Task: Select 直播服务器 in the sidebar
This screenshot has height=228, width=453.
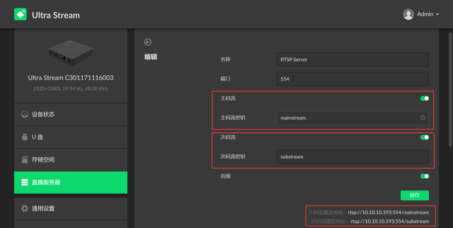Action: (71, 182)
